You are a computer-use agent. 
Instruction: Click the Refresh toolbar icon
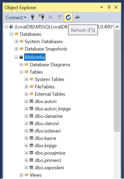pos(68,17)
